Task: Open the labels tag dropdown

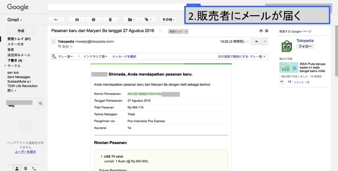Action: 148,20
